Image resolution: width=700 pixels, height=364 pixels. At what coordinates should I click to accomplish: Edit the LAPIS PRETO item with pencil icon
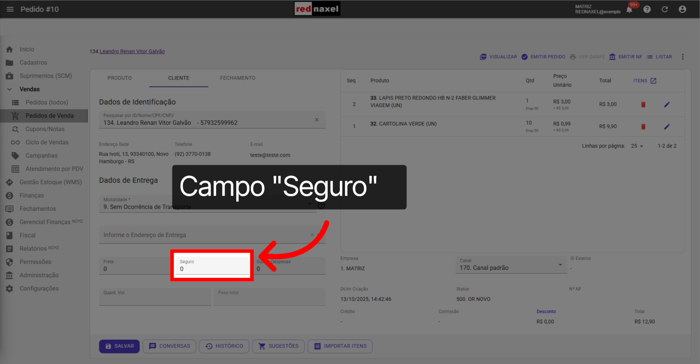667,104
